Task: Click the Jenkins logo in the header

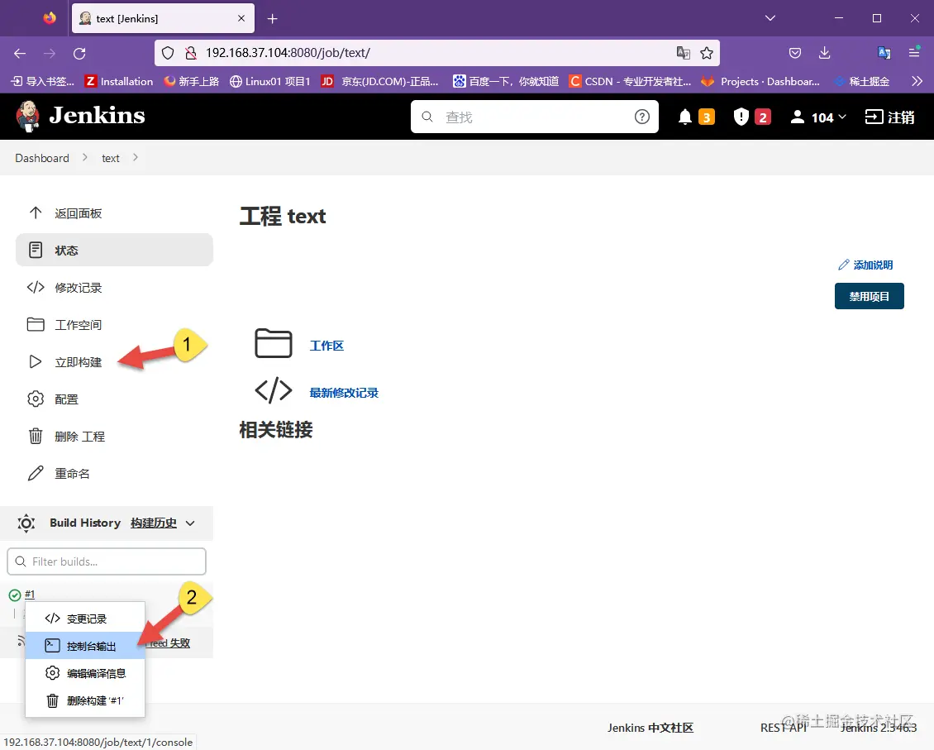Action: [x=27, y=116]
